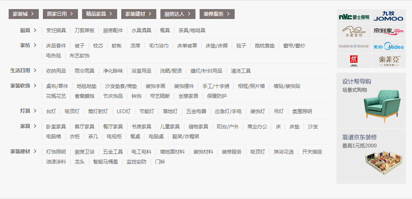
Task: Open the 美的 Midea brand logo
Action: [x=388, y=46]
